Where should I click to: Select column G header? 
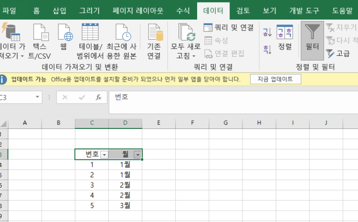tap(226, 123)
